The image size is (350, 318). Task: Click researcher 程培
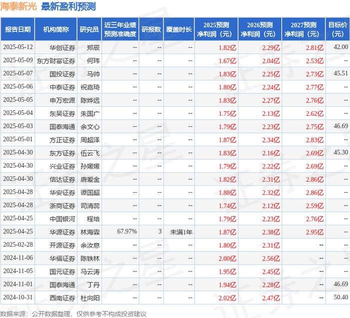tap(93, 219)
